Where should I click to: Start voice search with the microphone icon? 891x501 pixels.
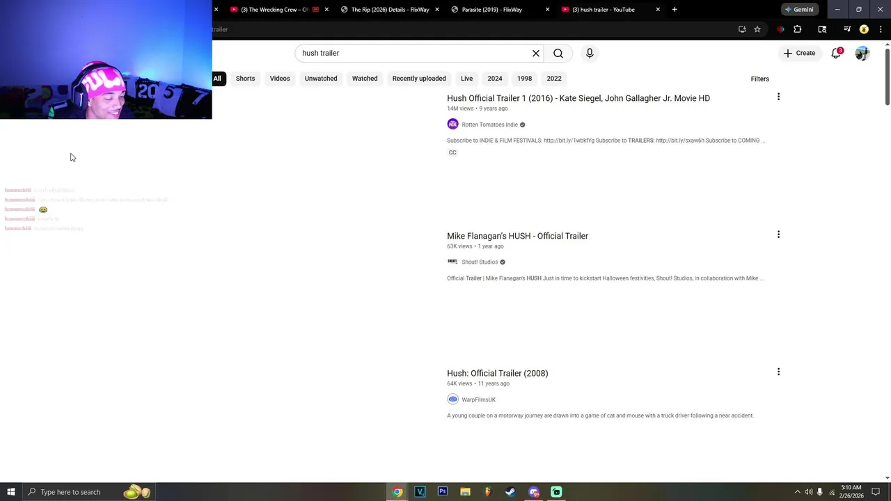pyautogui.click(x=590, y=53)
